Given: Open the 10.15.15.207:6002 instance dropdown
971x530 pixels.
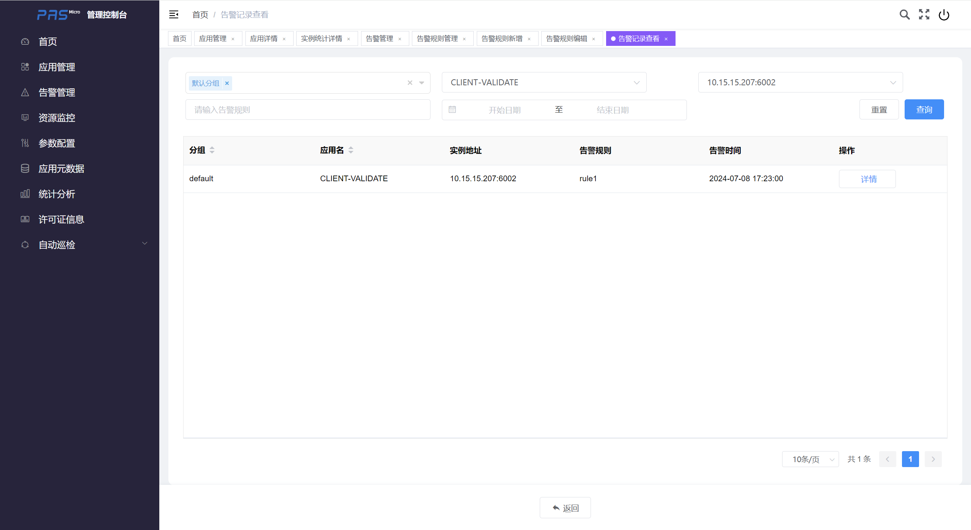Looking at the screenshot, I should [800, 83].
